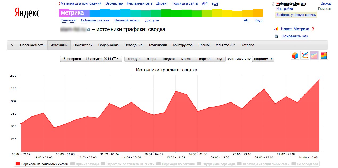Open the Директ link
338x168 pixels.
point(162,3)
